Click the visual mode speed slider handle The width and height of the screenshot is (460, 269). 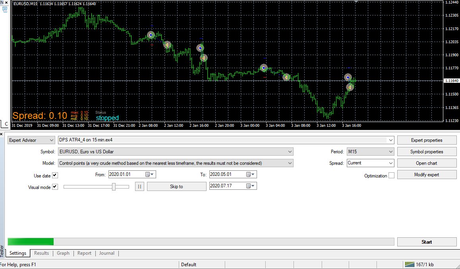(114, 187)
